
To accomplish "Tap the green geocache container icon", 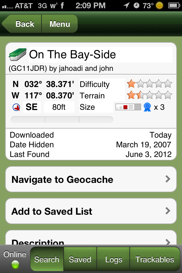I will (18, 55).
